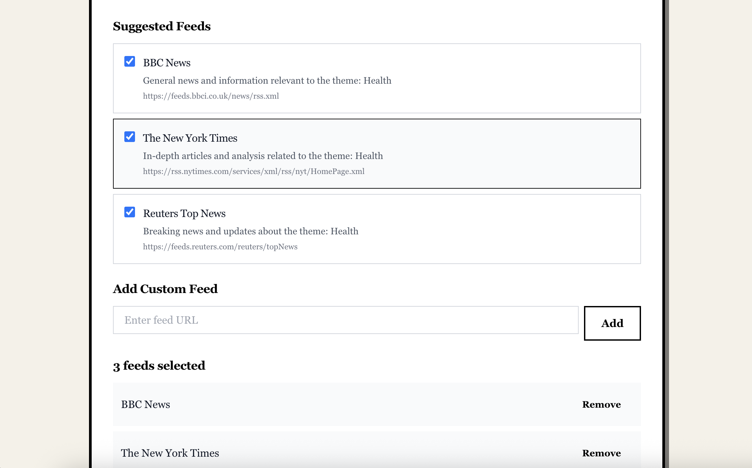
Task: Click the In-depth articles and analysis description
Action: pyautogui.click(x=263, y=156)
